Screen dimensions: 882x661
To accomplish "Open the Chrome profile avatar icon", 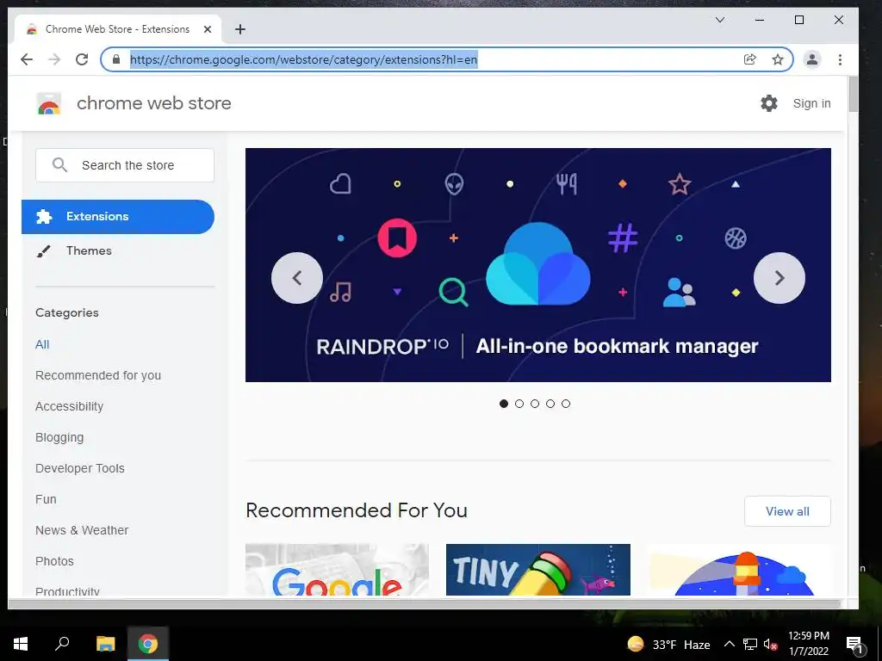I will click(811, 59).
